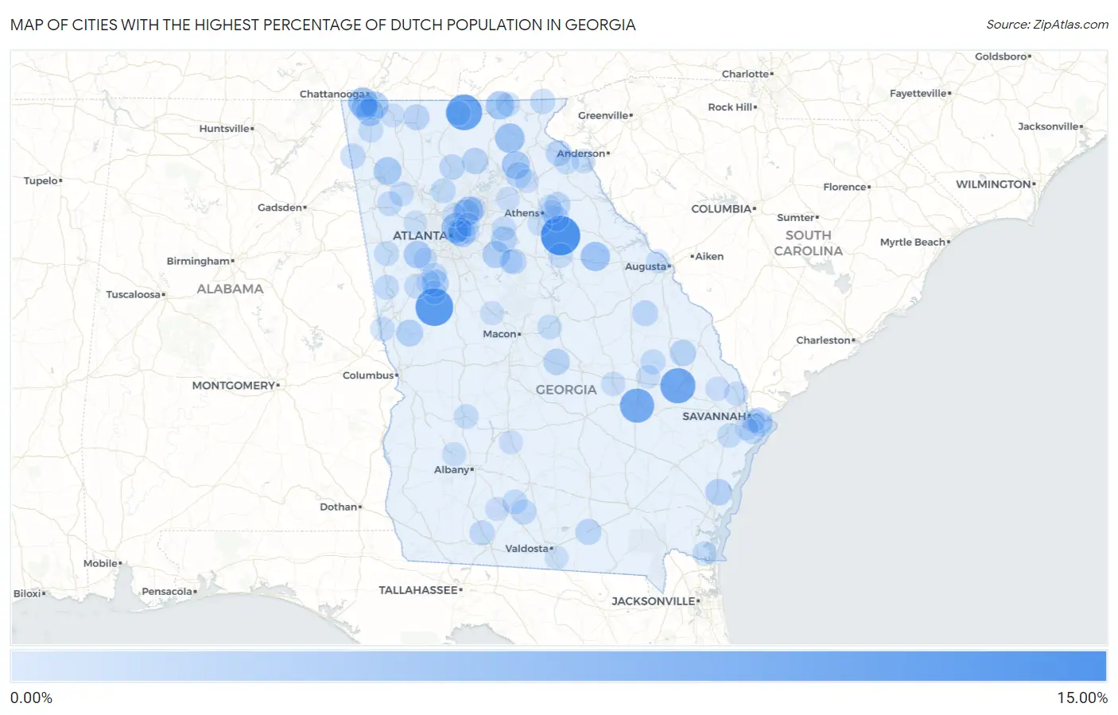Click the Aiken city label

point(709,257)
